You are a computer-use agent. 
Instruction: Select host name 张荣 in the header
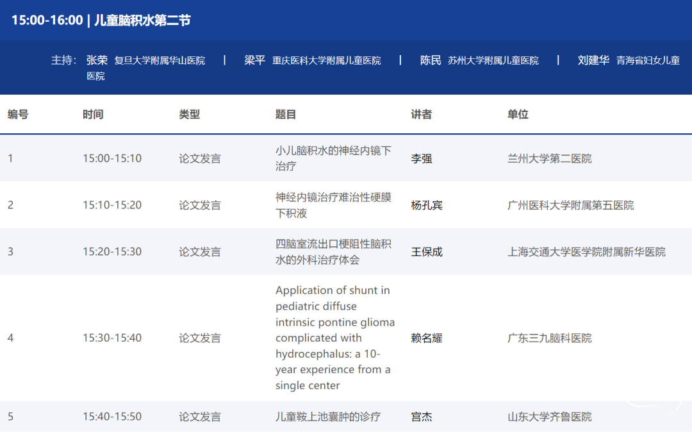point(97,60)
